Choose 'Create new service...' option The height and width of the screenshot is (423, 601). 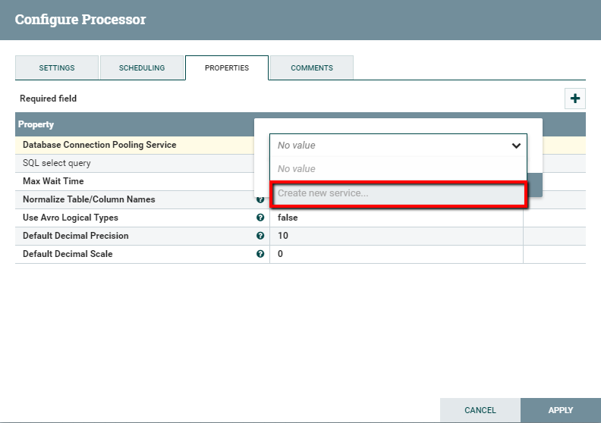pyautogui.click(x=398, y=193)
